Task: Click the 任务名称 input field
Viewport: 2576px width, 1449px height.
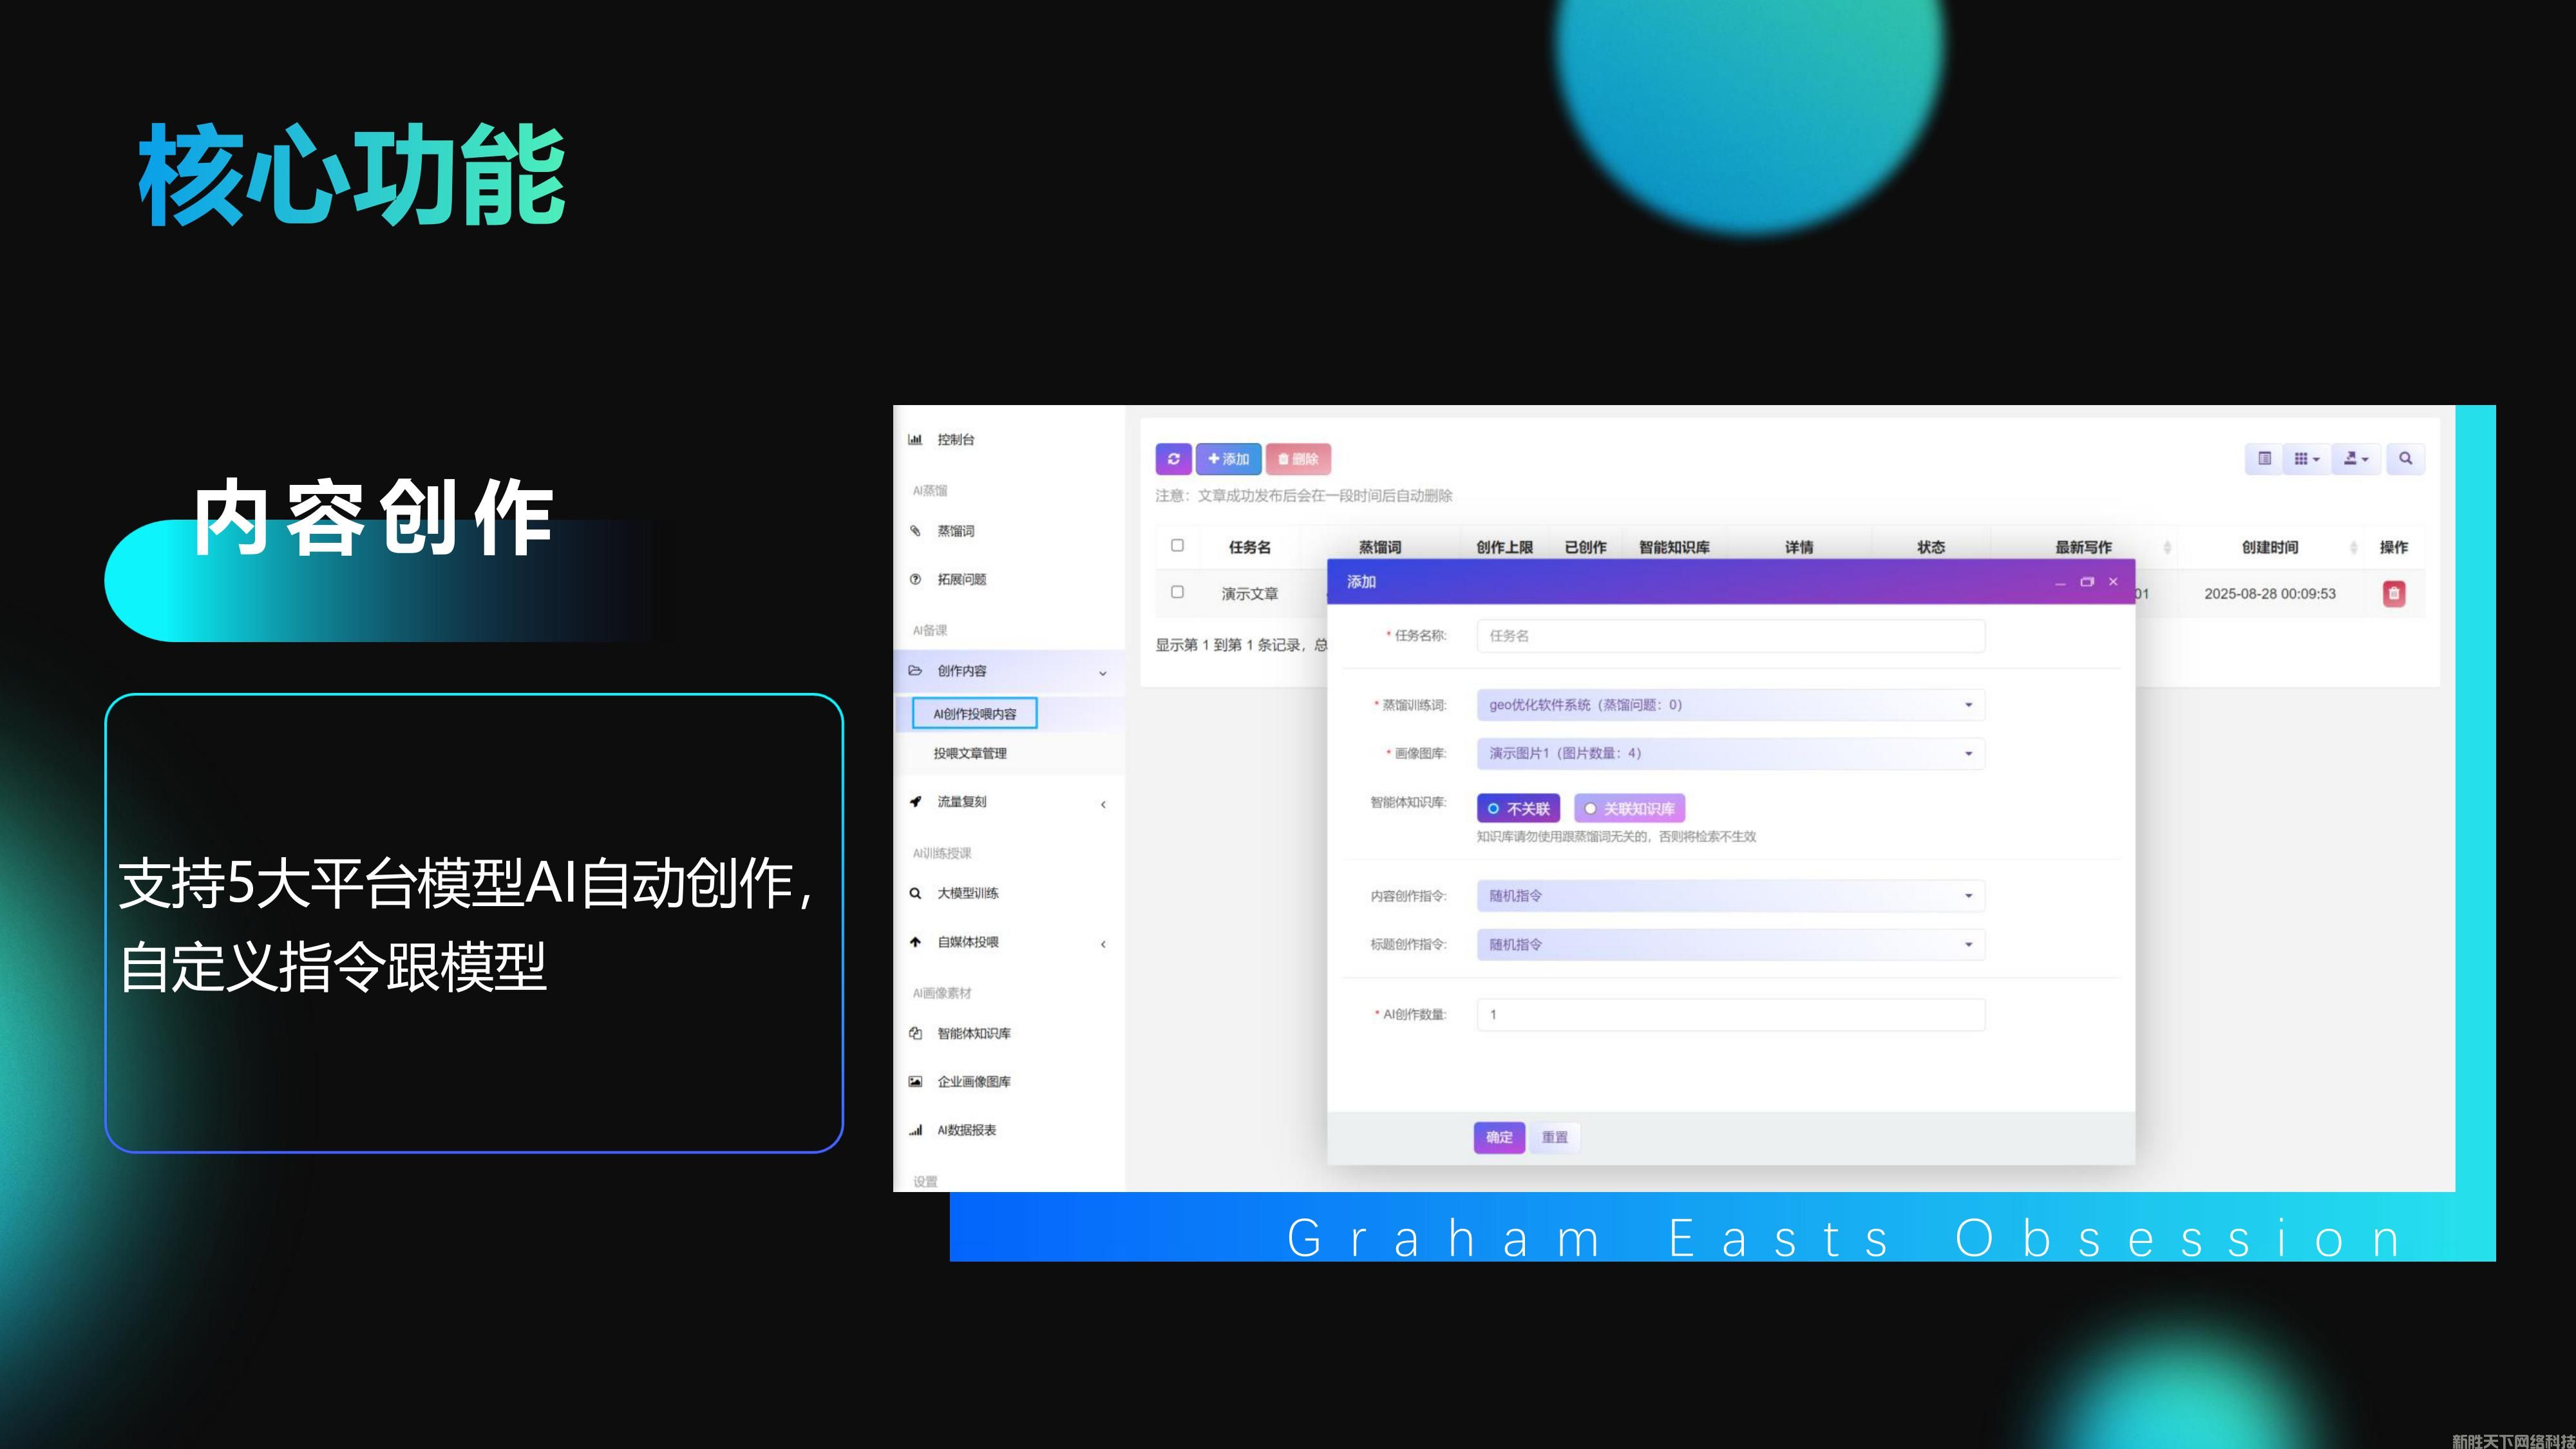Action: (x=1730, y=636)
